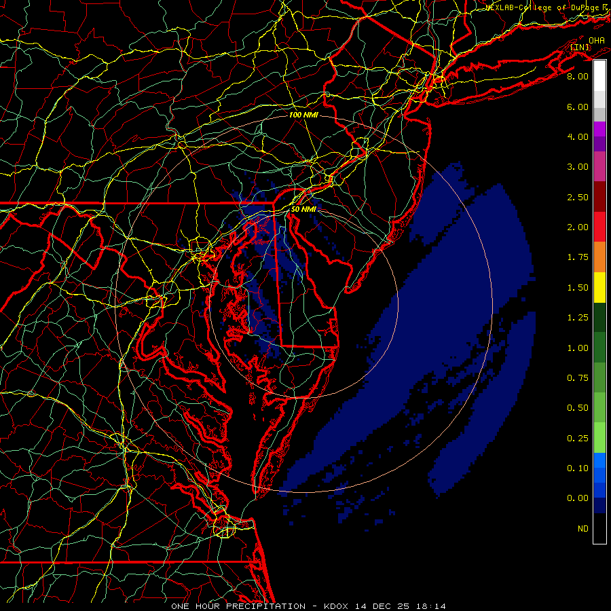
Task: Click the OHA product code label
Action: click(597, 40)
